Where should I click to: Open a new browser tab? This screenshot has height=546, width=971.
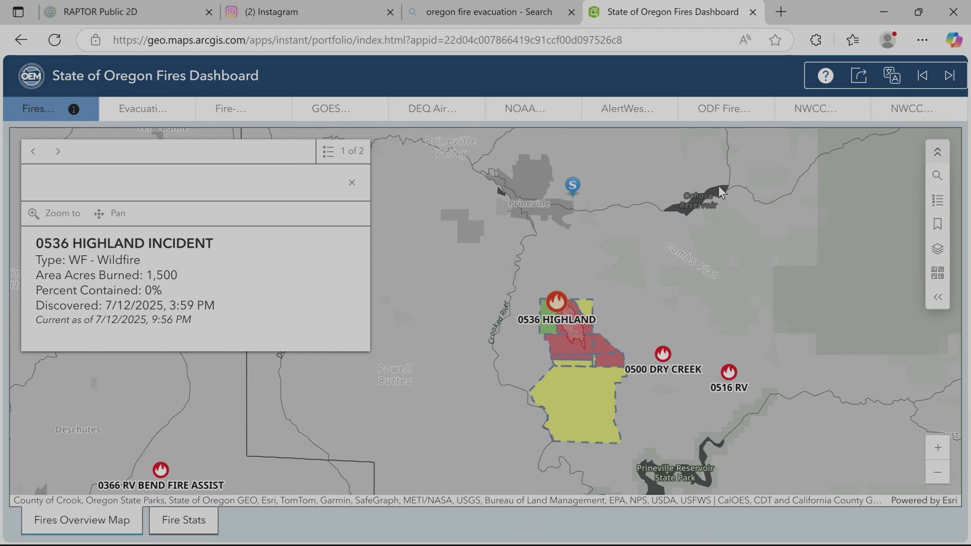click(781, 12)
